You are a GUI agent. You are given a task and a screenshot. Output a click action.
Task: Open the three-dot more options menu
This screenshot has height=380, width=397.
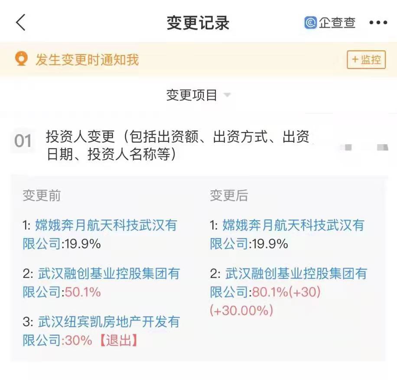(x=378, y=23)
